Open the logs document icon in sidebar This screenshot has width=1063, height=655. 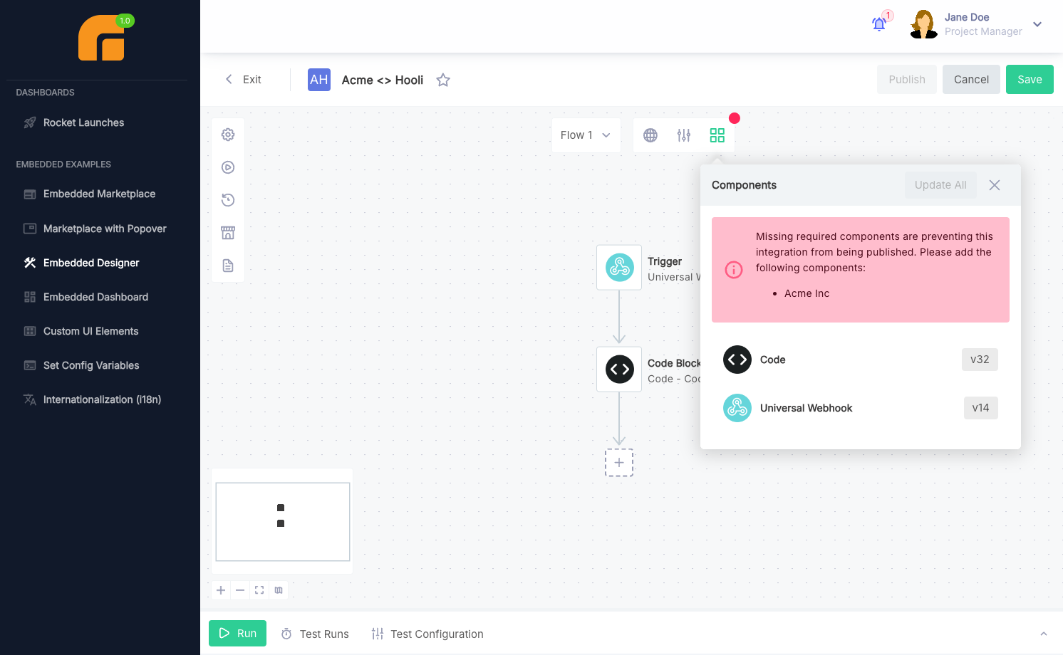tap(227, 265)
